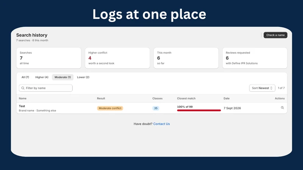The width and height of the screenshot is (303, 170).
Task: Click the Actions column header
Action: pos(280,98)
